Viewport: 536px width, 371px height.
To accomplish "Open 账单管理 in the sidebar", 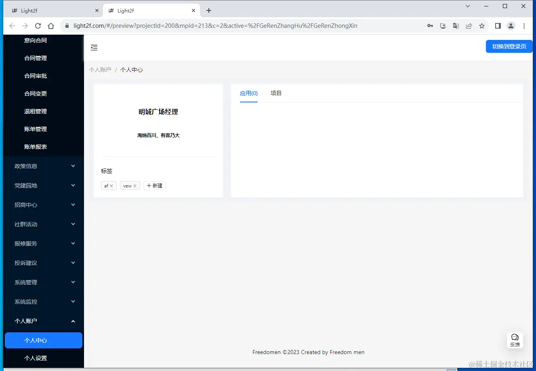I will point(36,129).
